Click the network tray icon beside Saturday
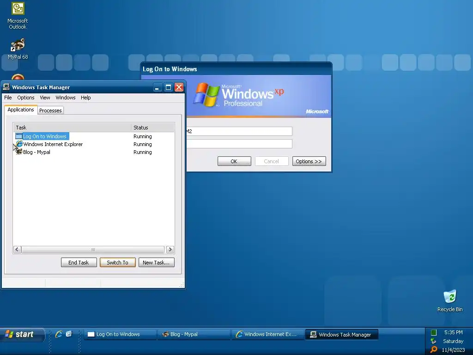Viewport: 473px width, 355px height. [433, 341]
